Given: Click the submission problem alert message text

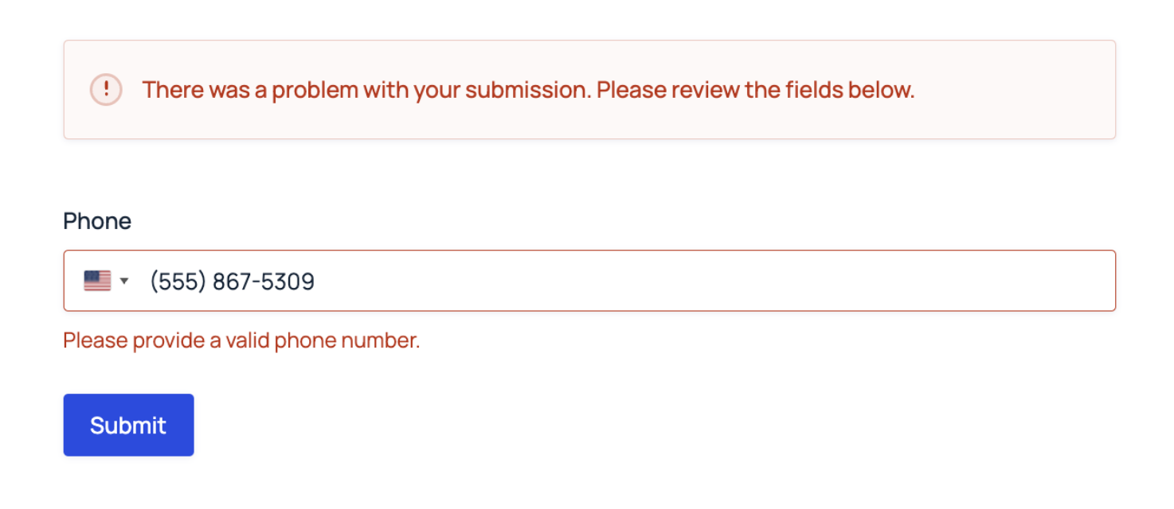Looking at the screenshot, I should [x=528, y=90].
